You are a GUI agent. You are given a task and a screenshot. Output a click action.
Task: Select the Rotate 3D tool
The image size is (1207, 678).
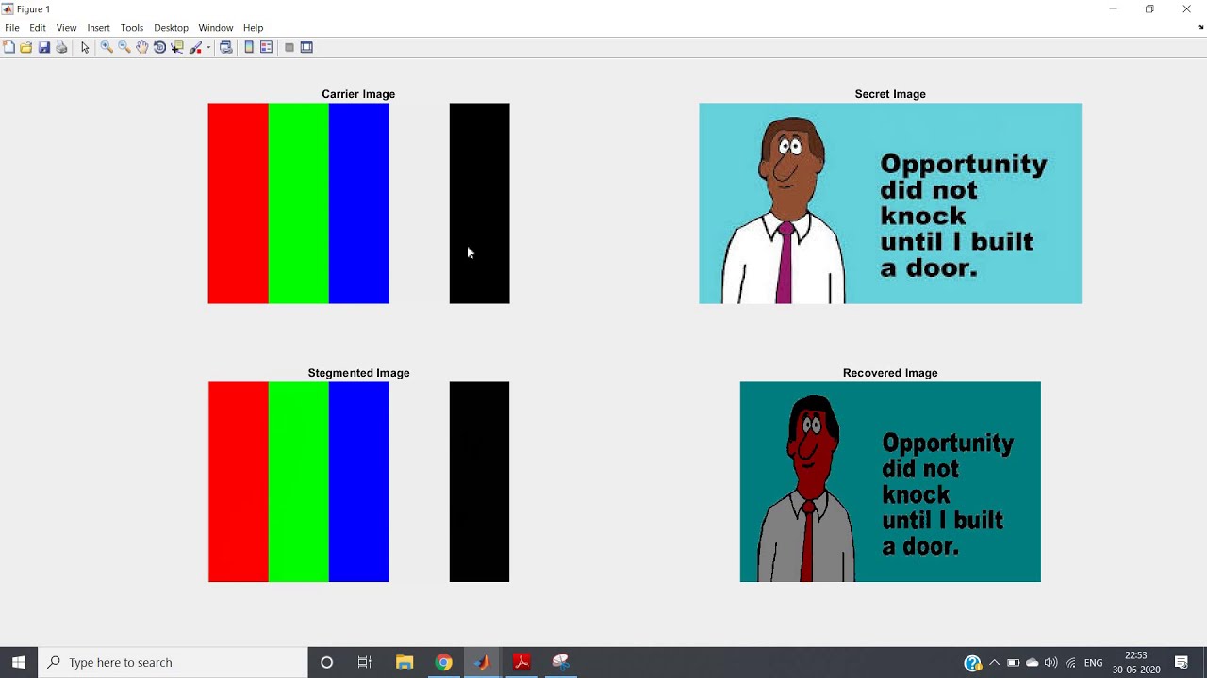tap(159, 47)
